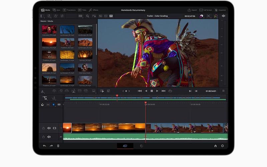Screen dimensions: 267x167
Task: Jump to the first frame of timeline
Action: click(140, 91)
